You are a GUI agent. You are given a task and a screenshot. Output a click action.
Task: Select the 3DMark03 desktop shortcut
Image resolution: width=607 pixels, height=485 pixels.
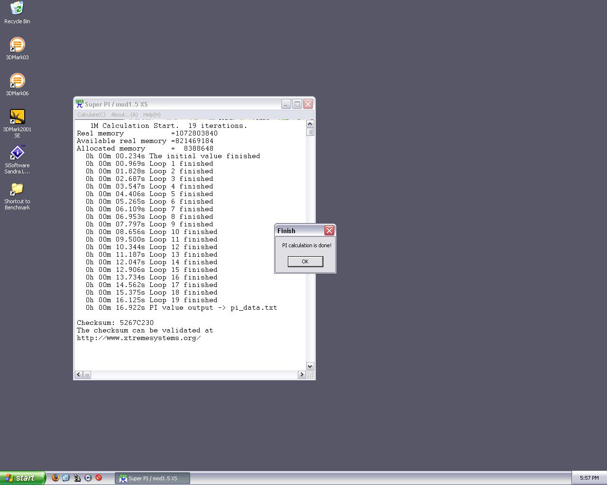[17, 49]
